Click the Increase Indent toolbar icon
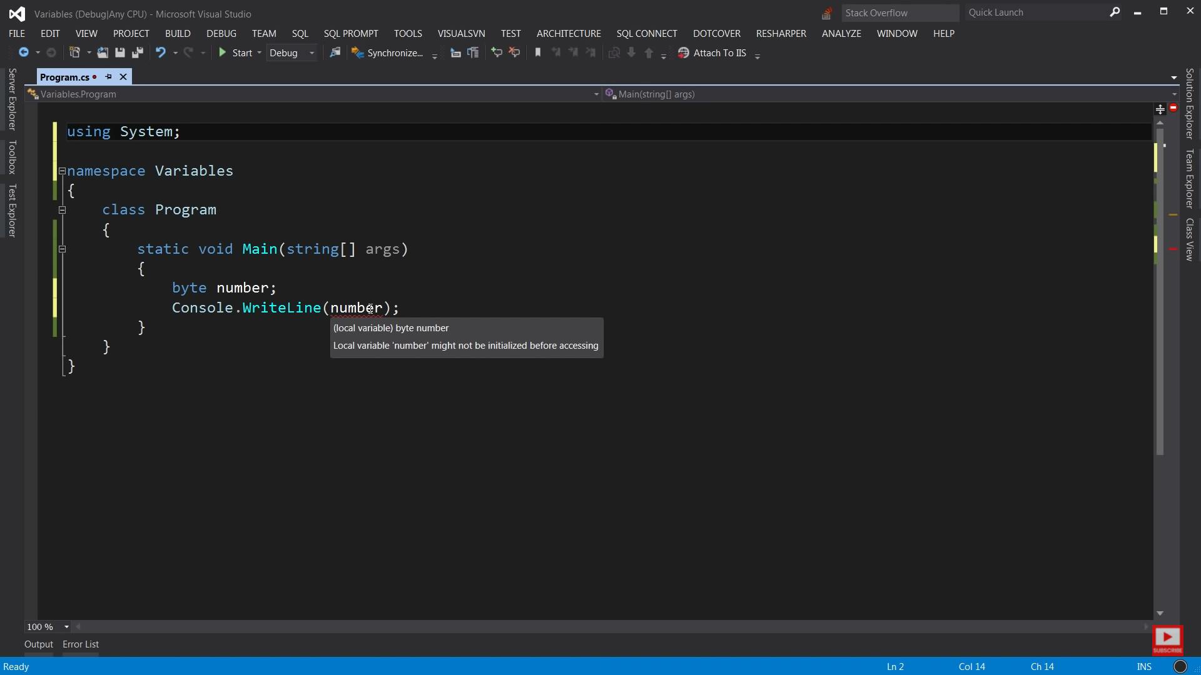The width and height of the screenshot is (1201, 675). tap(473, 53)
